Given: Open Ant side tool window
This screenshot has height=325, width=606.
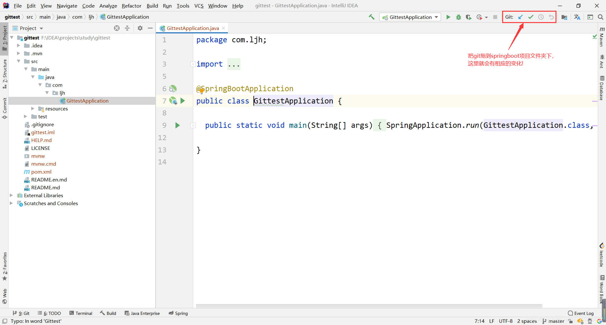Looking at the screenshot, I should point(602,61).
